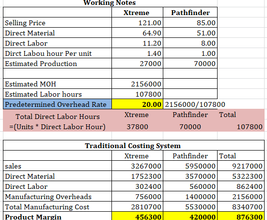
Task: Select total manufacturing cost 8340700
Action: 241,207
